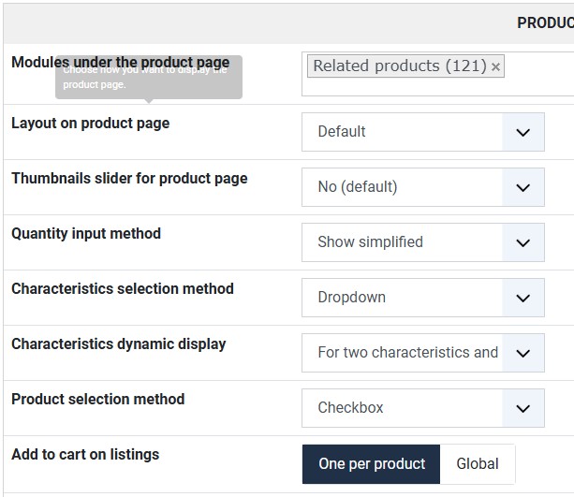Click the chevron beside For two characteristics
Image resolution: width=574 pixels, height=497 pixels.
click(522, 353)
